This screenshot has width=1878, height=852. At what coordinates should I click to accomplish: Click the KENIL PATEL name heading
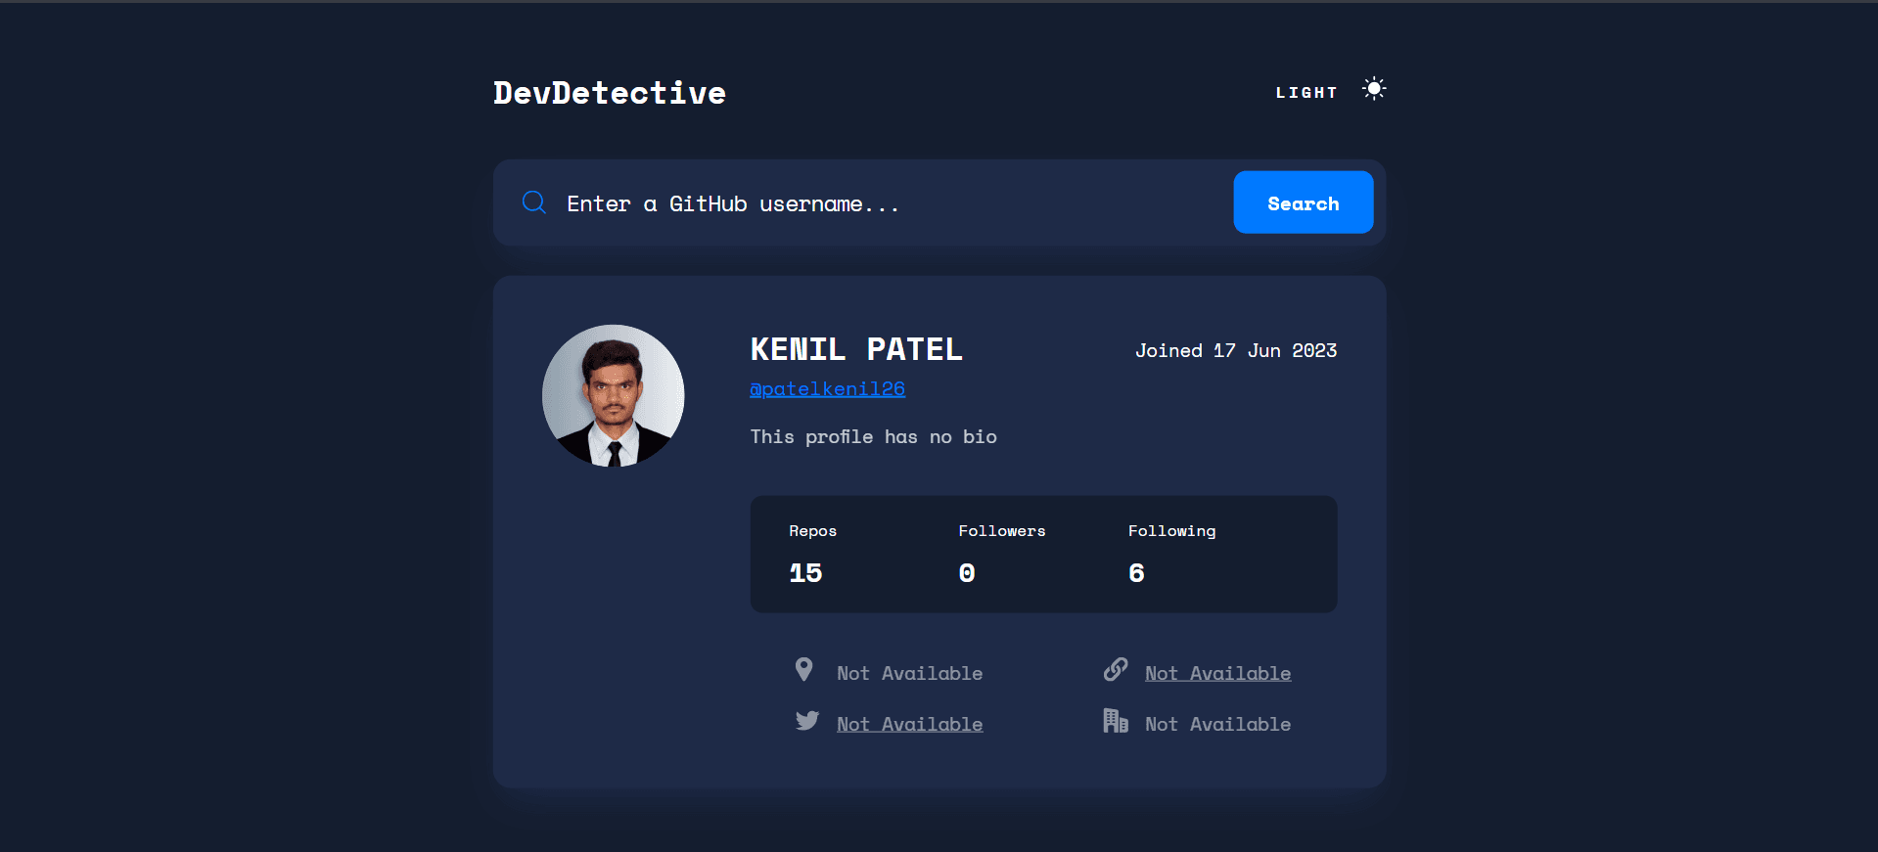pos(856,349)
